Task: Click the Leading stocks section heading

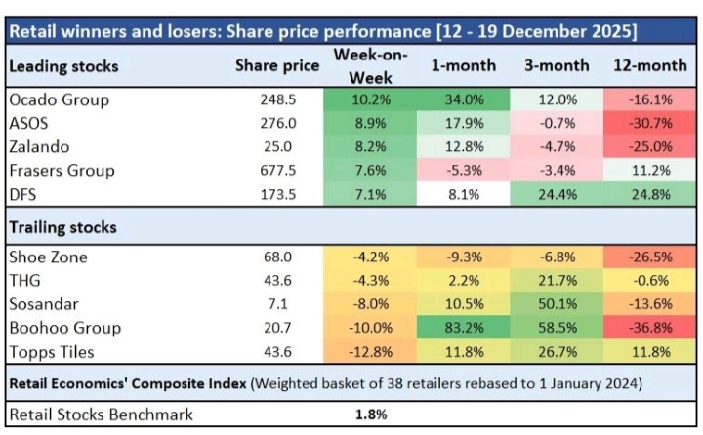Action: (62, 66)
